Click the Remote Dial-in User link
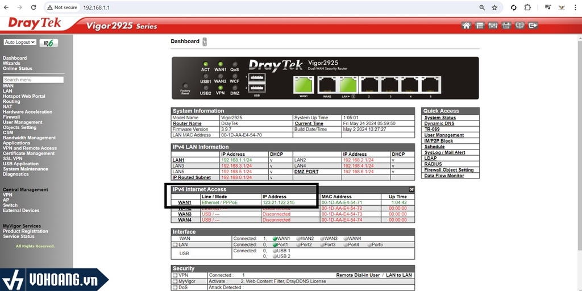This screenshot has height=291, width=582. pos(358,276)
